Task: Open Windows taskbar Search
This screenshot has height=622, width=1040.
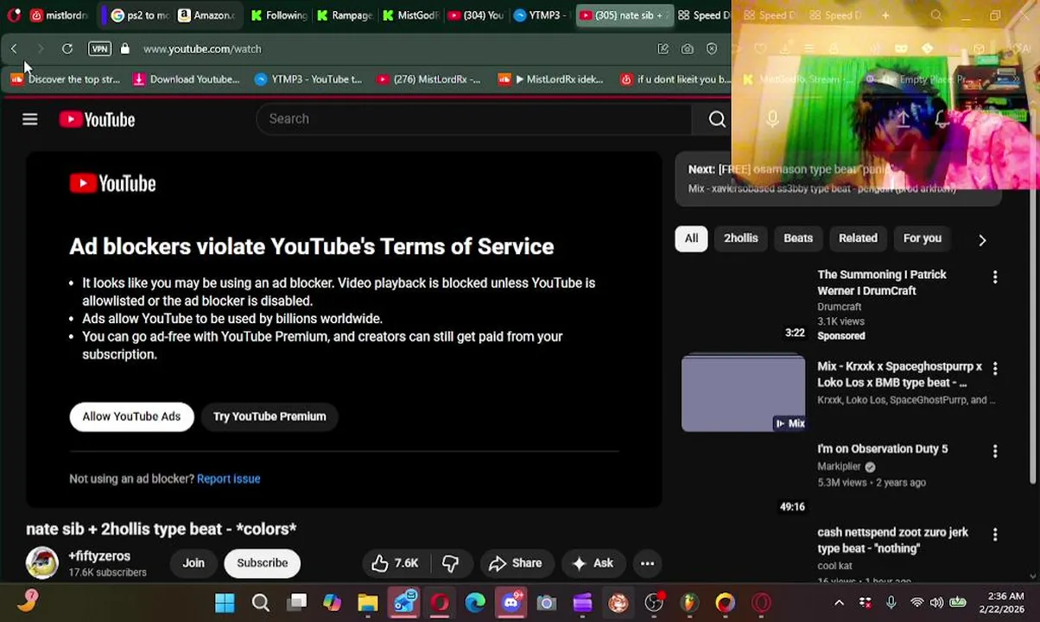Action: click(260, 602)
